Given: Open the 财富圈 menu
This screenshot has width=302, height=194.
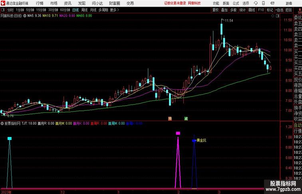Looking at the screenshot, I should [114, 3].
